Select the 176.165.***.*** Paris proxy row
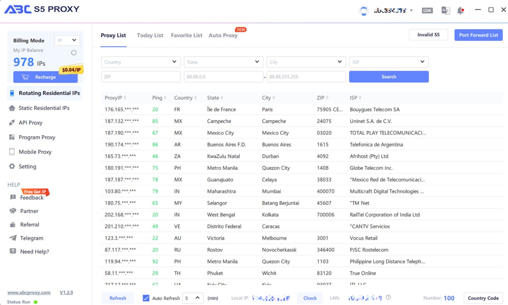Viewport: 508px width, 305px height. pos(302,110)
